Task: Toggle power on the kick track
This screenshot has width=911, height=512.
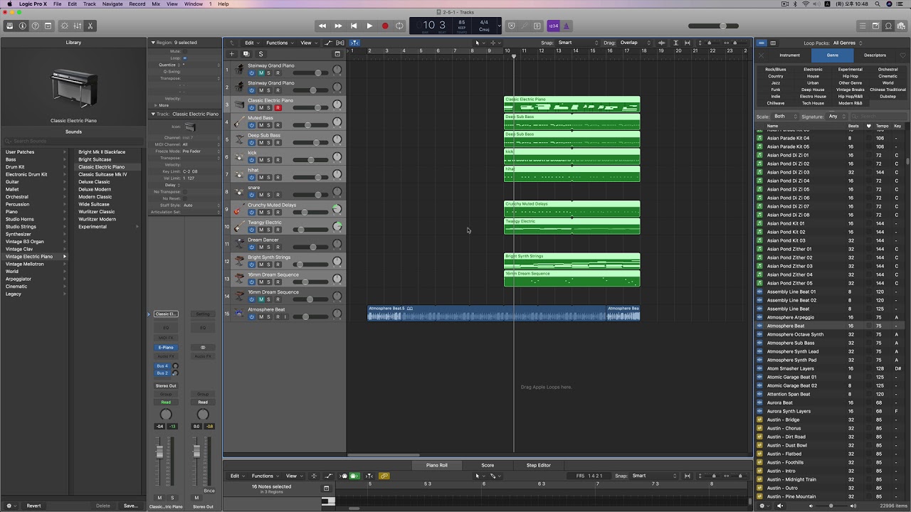Action: (x=252, y=160)
